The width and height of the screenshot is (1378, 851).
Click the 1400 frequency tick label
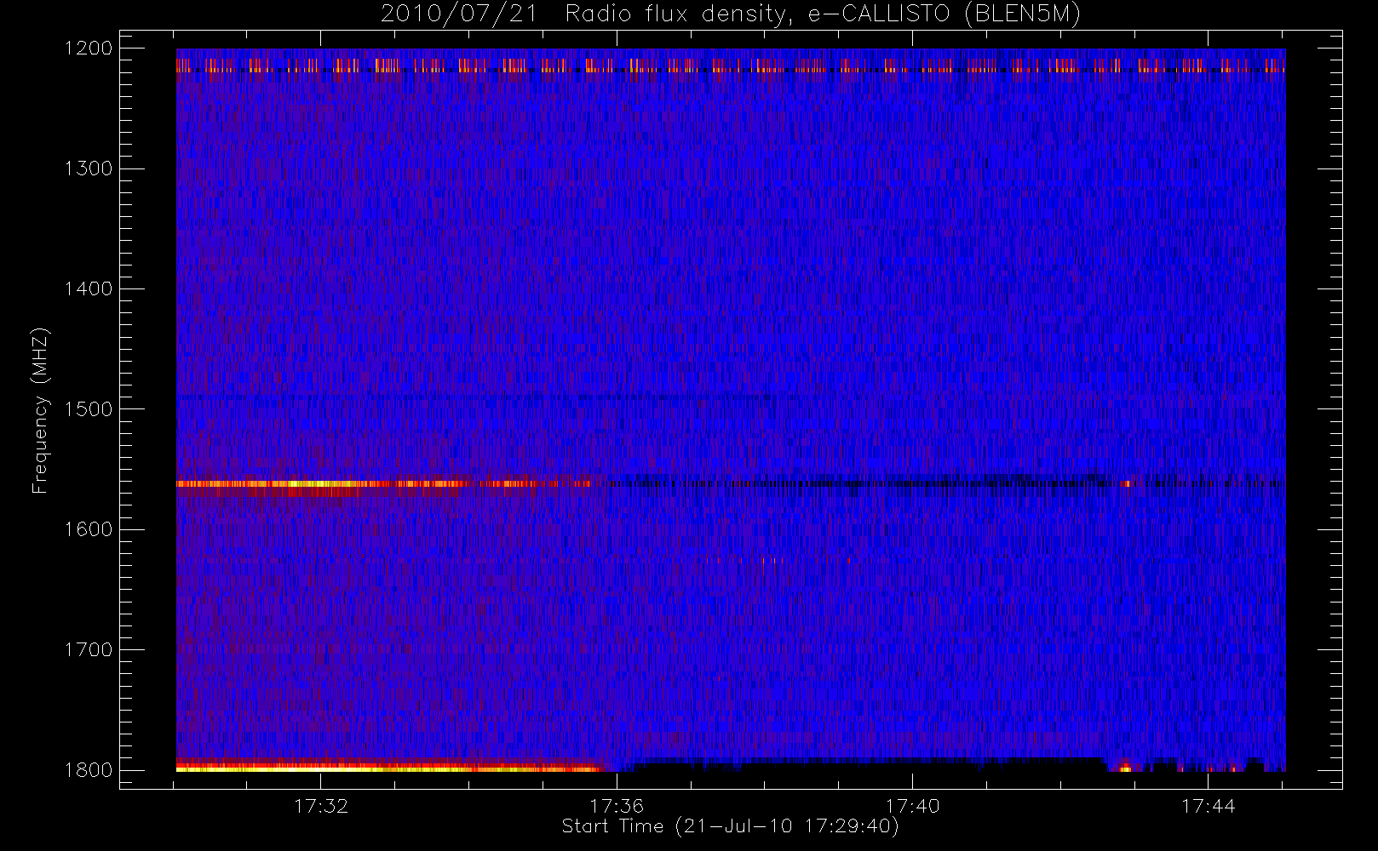[89, 288]
